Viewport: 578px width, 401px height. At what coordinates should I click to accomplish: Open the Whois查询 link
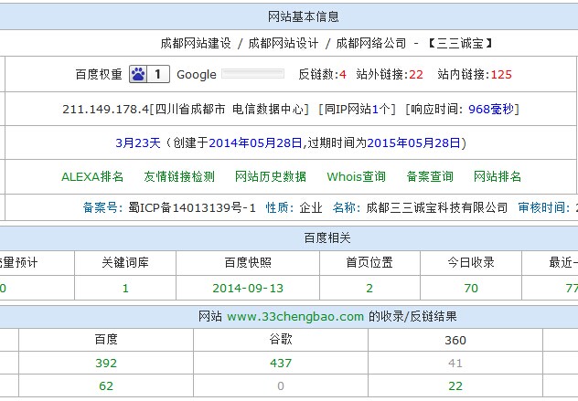(x=356, y=176)
